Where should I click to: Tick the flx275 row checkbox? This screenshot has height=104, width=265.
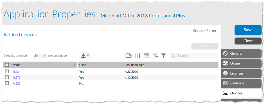coord(7,77)
